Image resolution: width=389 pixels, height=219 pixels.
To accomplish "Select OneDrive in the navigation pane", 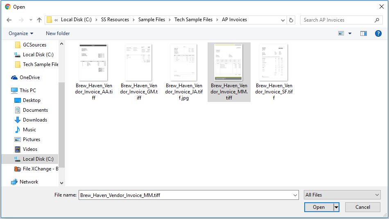I will [x=29, y=77].
